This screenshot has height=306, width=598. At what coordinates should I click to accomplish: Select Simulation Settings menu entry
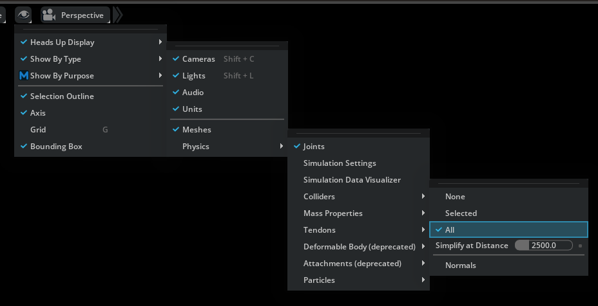tap(340, 163)
